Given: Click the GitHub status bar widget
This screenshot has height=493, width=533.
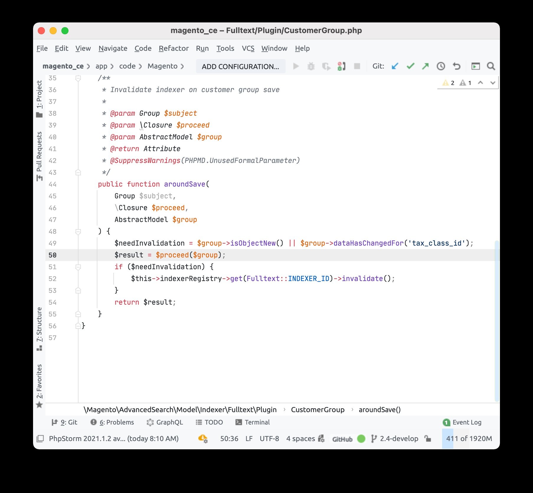Looking at the screenshot, I should 342,439.
